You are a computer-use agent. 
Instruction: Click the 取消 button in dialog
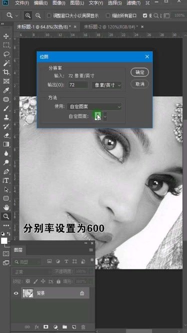pos(139,84)
